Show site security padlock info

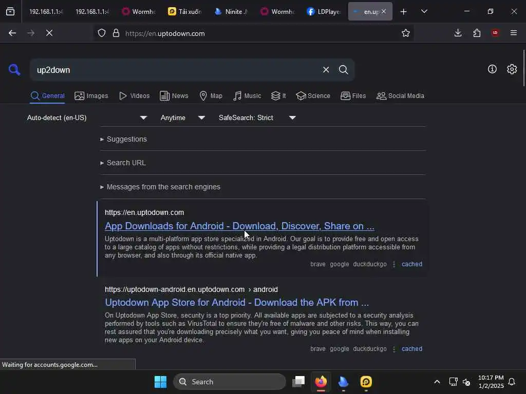(x=116, y=33)
